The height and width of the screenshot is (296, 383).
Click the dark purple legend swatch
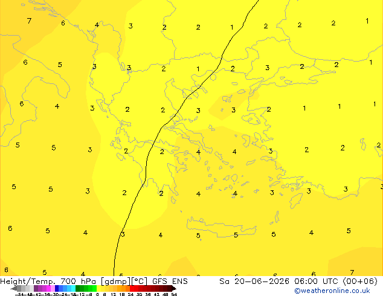coord(36,288)
